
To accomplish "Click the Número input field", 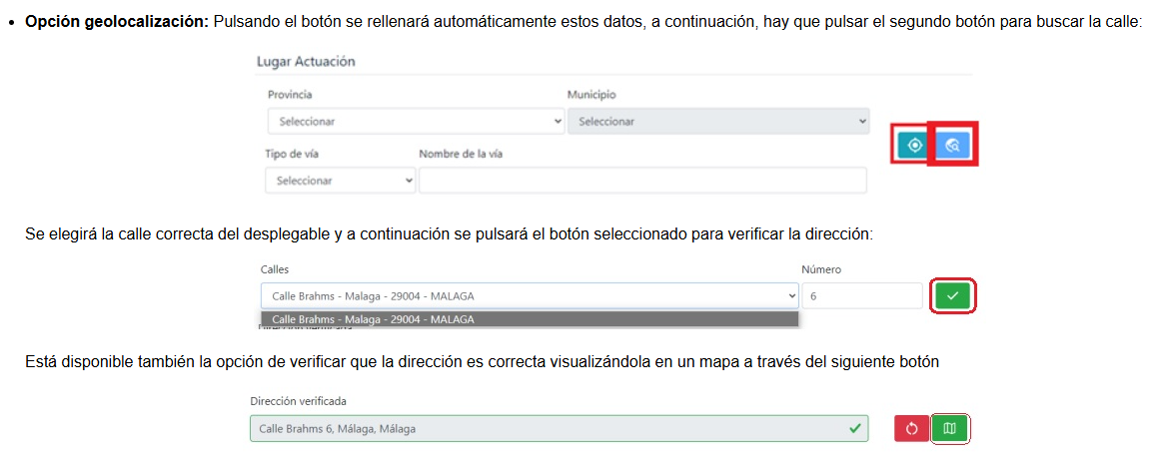I will 860,296.
